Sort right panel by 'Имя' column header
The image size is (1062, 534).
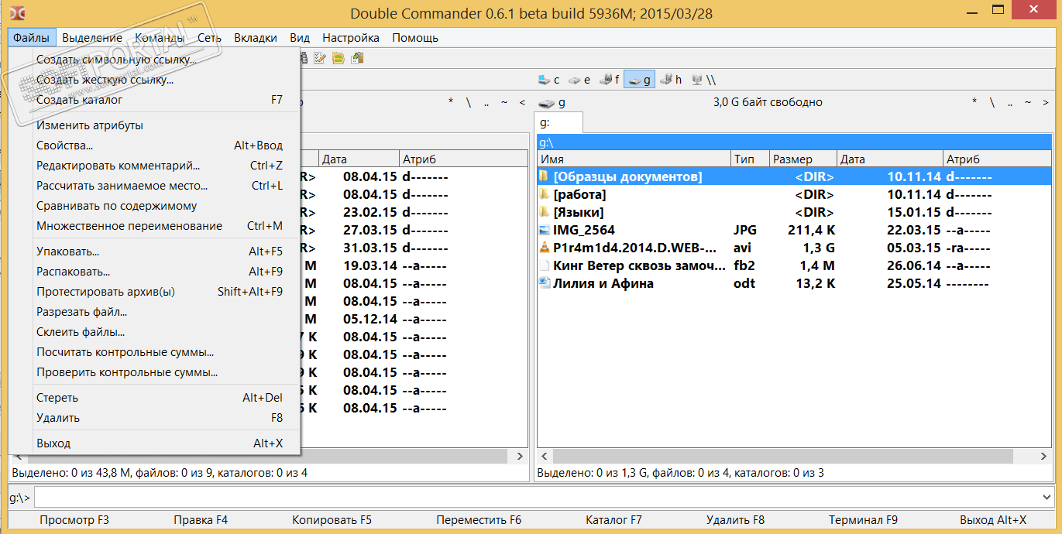(634, 159)
